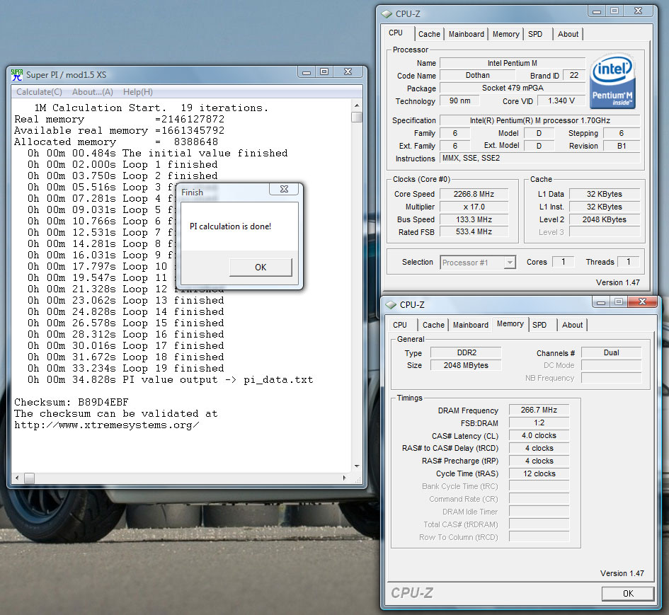Screen dimensions: 669x615
Task: Click the Super PI vertical scrollbar thumb
Action: [x=357, y=117]
